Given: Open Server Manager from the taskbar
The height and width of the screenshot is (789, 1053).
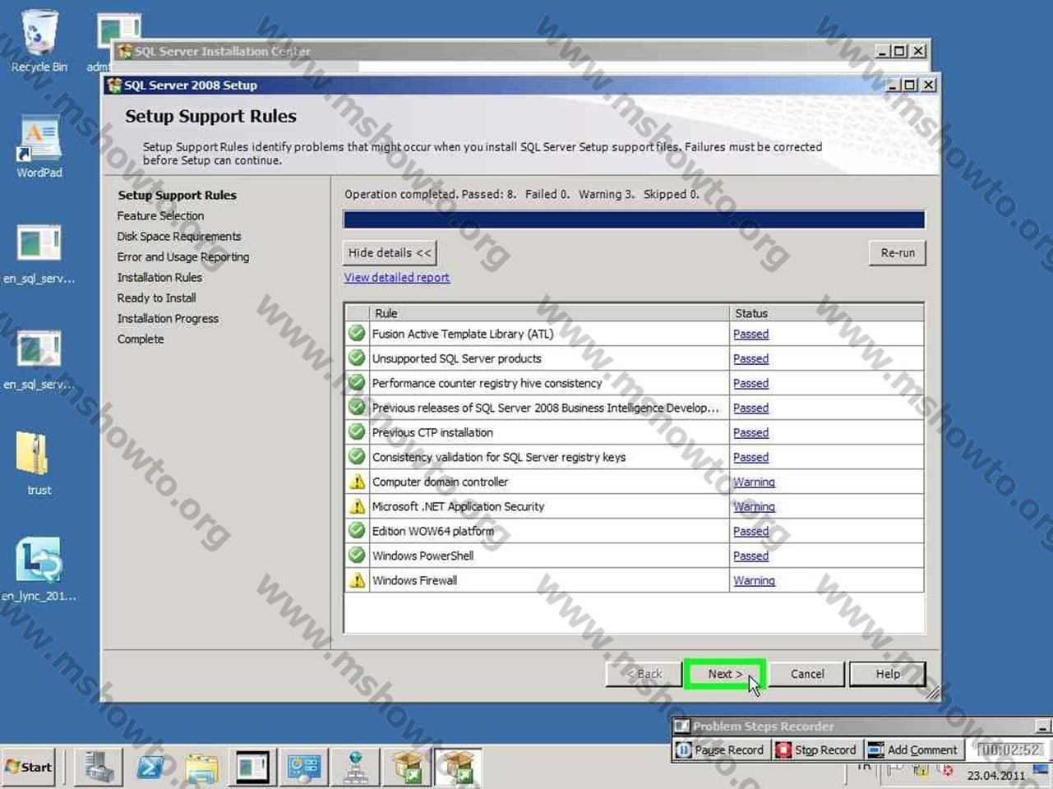Looking at the screenshot, I should coord(99,768).
